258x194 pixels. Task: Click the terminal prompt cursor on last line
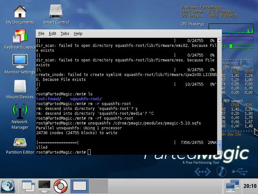tap(89, 152)
